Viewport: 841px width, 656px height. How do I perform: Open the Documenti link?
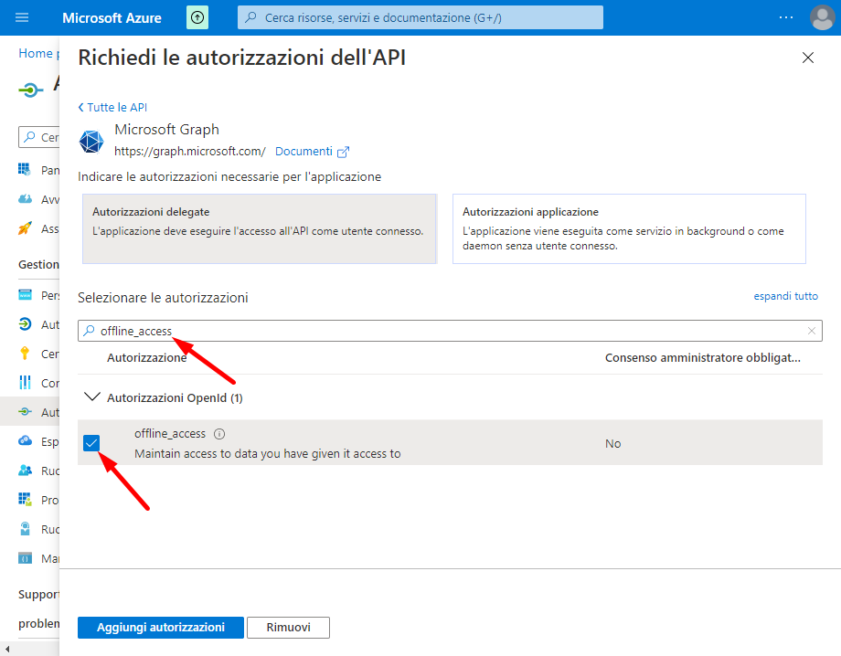click(303, 152)
